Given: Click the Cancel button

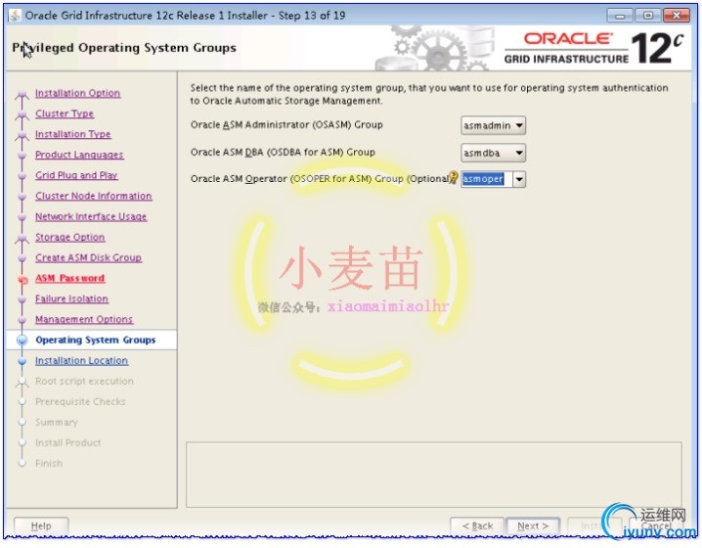Looking at the screenshot, I should pos(656,525).
